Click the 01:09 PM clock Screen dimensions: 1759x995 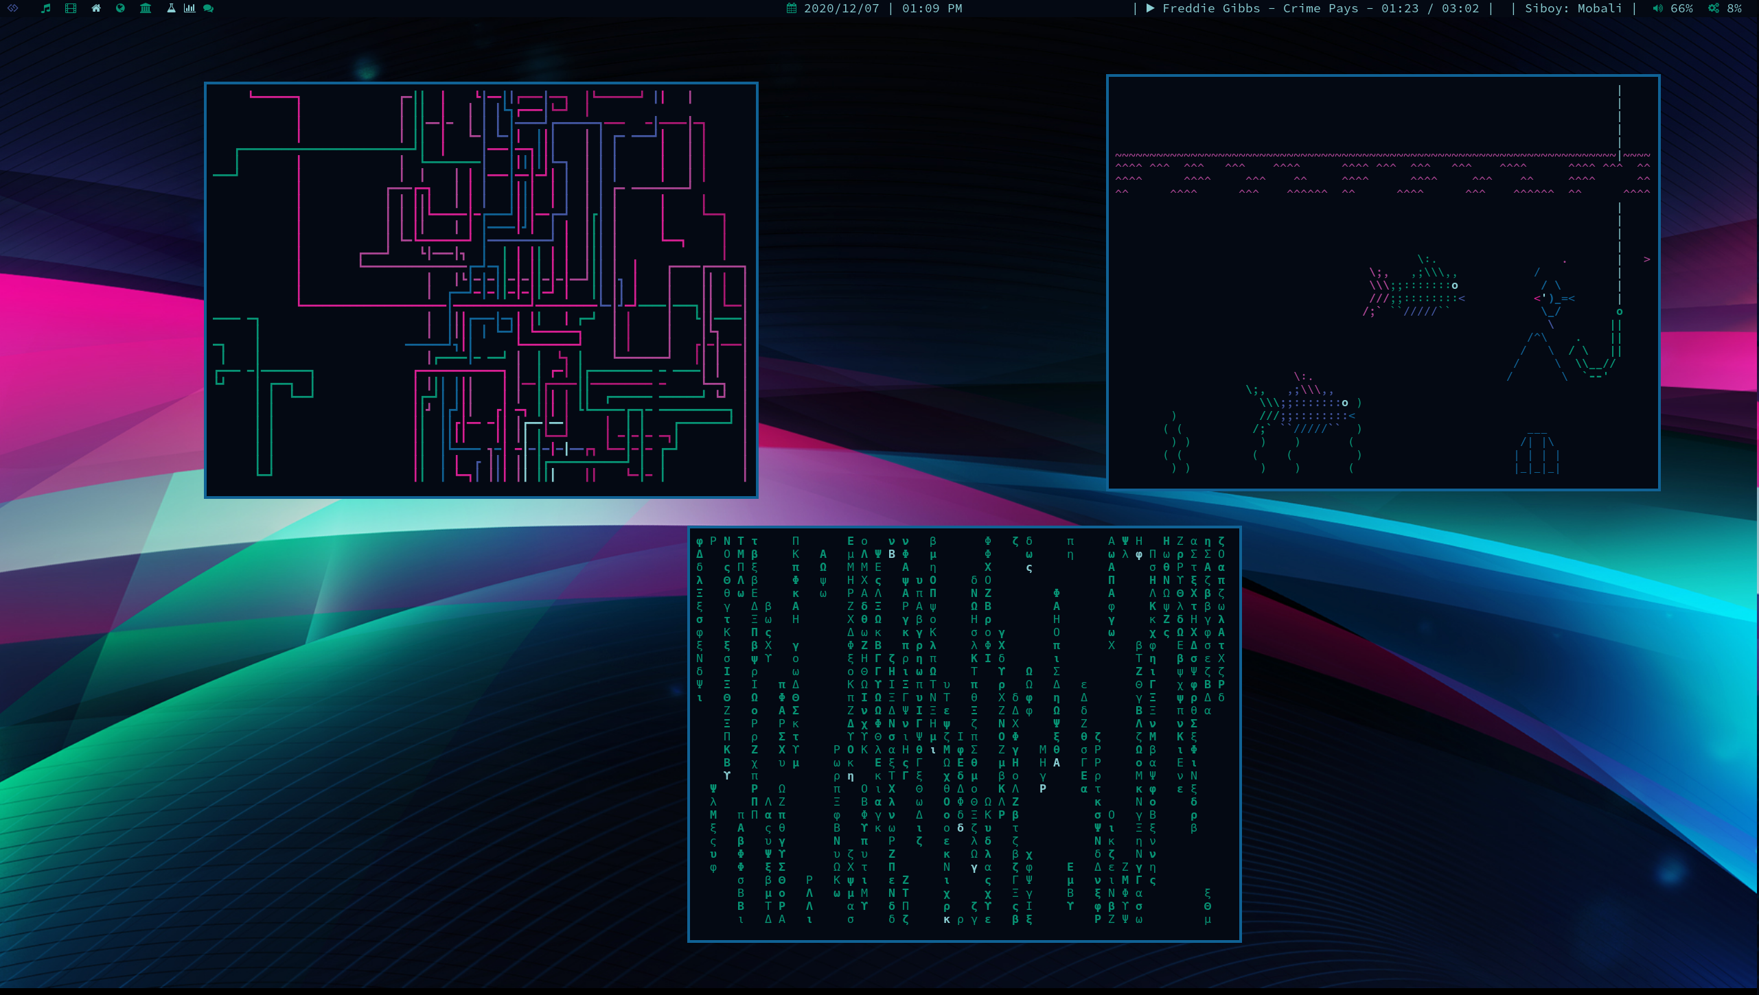pyautogui.click(x=932, y=8)
